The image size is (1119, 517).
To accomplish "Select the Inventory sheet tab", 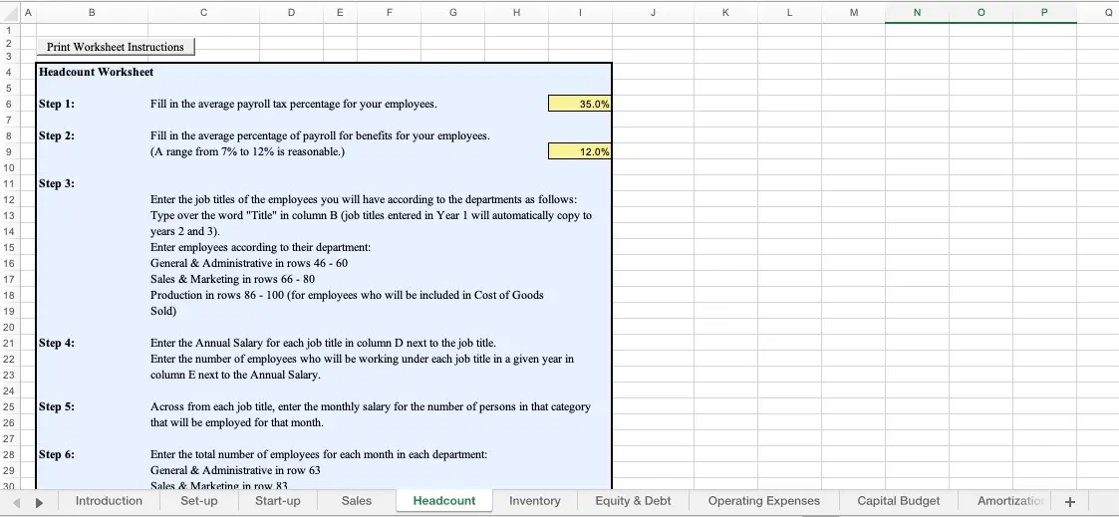I will pyautogui.click(x=535, y=501).
